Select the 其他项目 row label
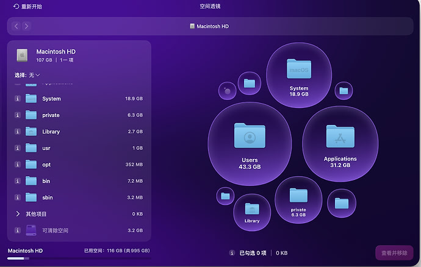Screen dimensions: 421x267 click(36, 214)
